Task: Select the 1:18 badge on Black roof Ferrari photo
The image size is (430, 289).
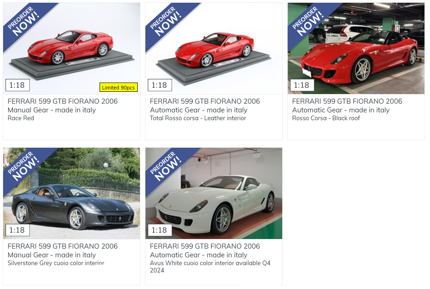Action: coord(302,85)
